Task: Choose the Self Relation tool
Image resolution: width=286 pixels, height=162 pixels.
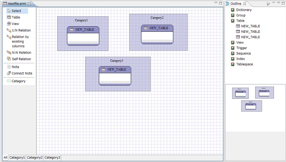Action: tap(21, 59)
